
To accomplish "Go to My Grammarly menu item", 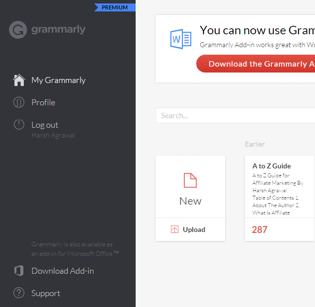I will [59, 80].
